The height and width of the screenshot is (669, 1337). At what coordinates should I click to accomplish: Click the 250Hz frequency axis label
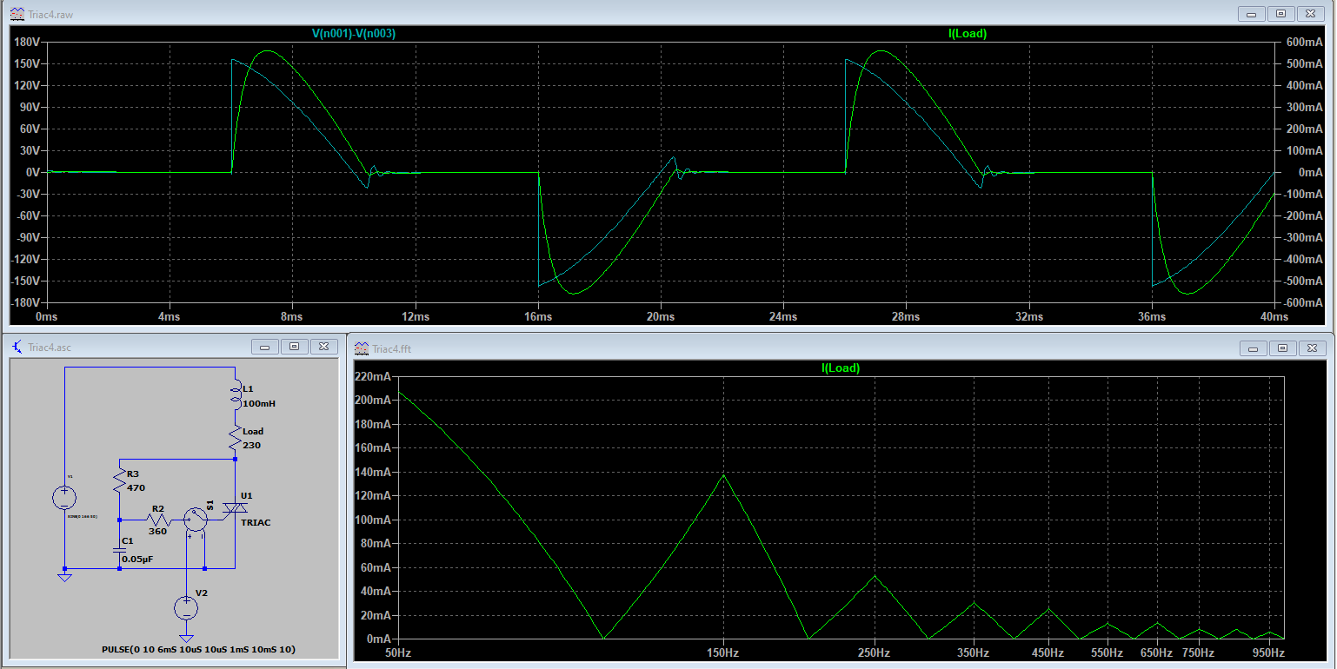875,652
